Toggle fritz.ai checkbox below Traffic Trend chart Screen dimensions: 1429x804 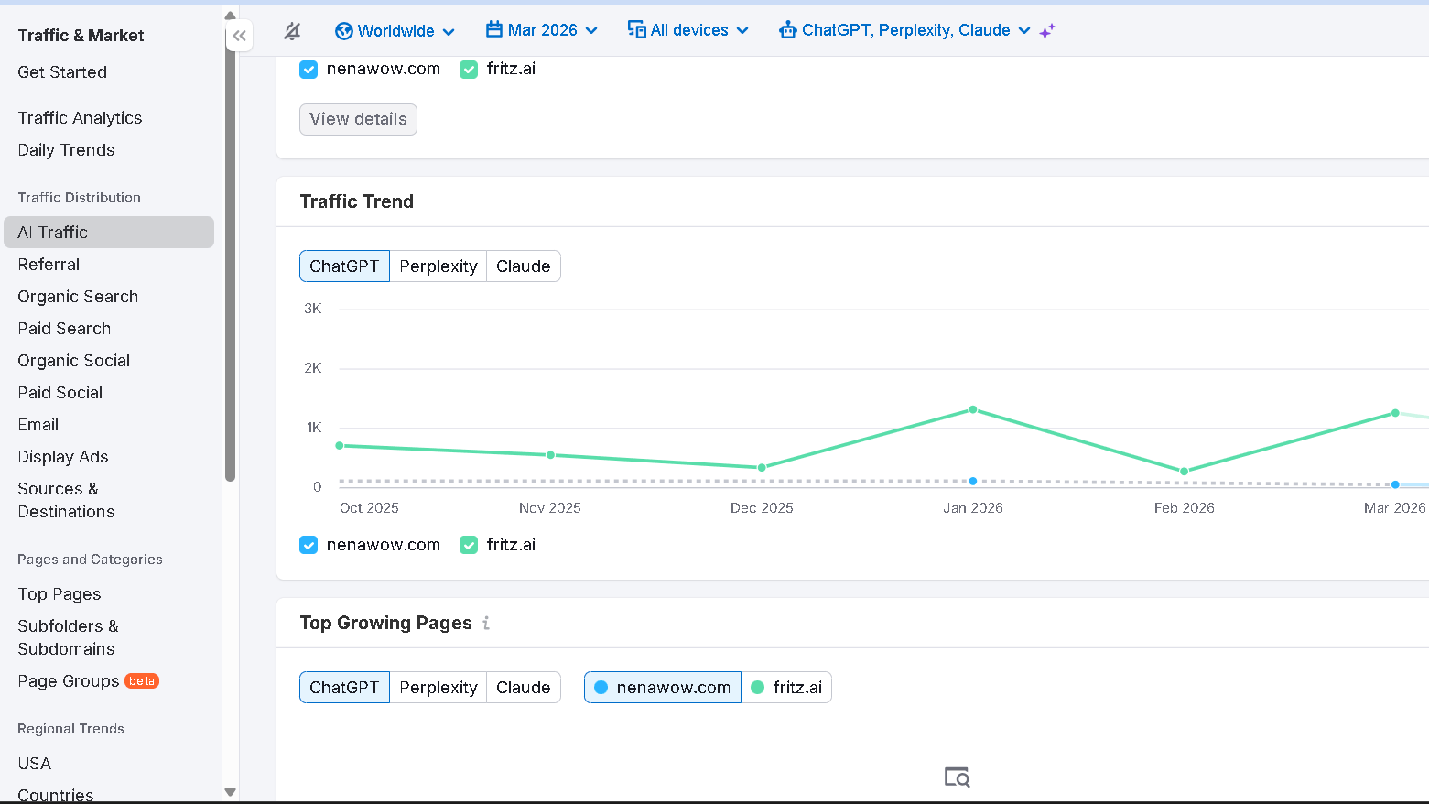tap(469, 545)
